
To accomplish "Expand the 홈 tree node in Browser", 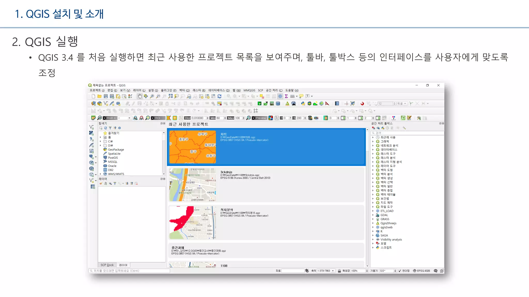I will [100, 137].
